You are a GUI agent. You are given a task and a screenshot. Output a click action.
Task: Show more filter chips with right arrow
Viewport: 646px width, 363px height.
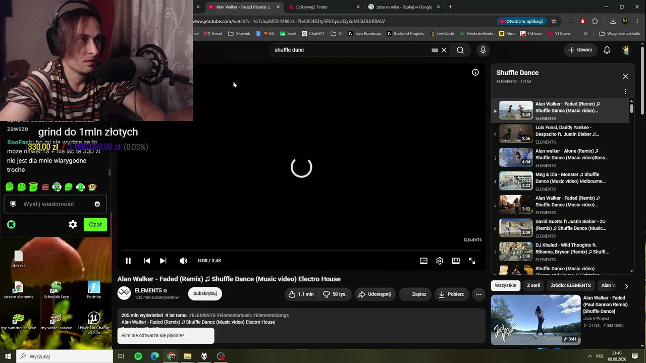click(x=626, y=286)
